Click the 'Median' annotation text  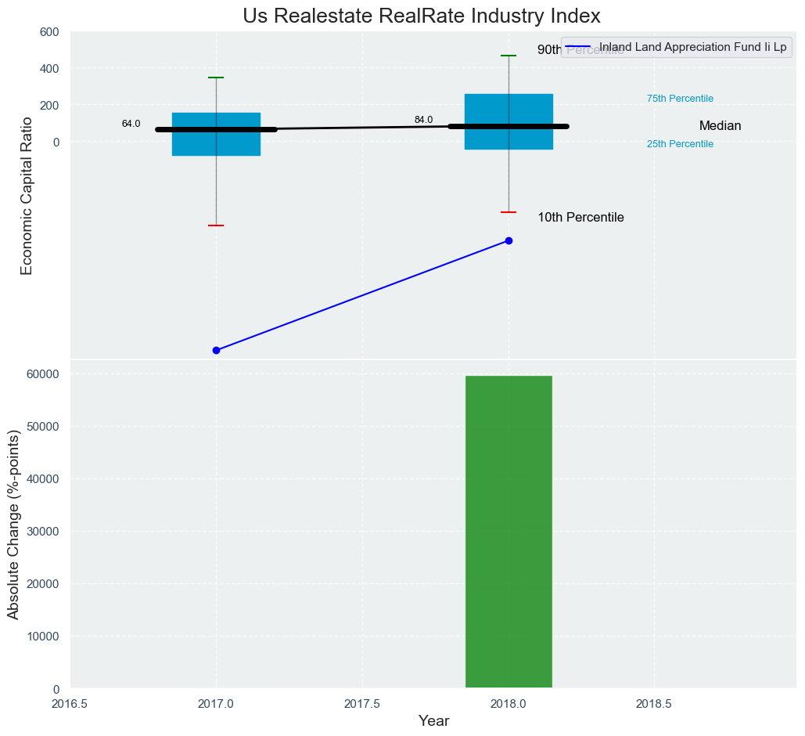click(720, 126)
